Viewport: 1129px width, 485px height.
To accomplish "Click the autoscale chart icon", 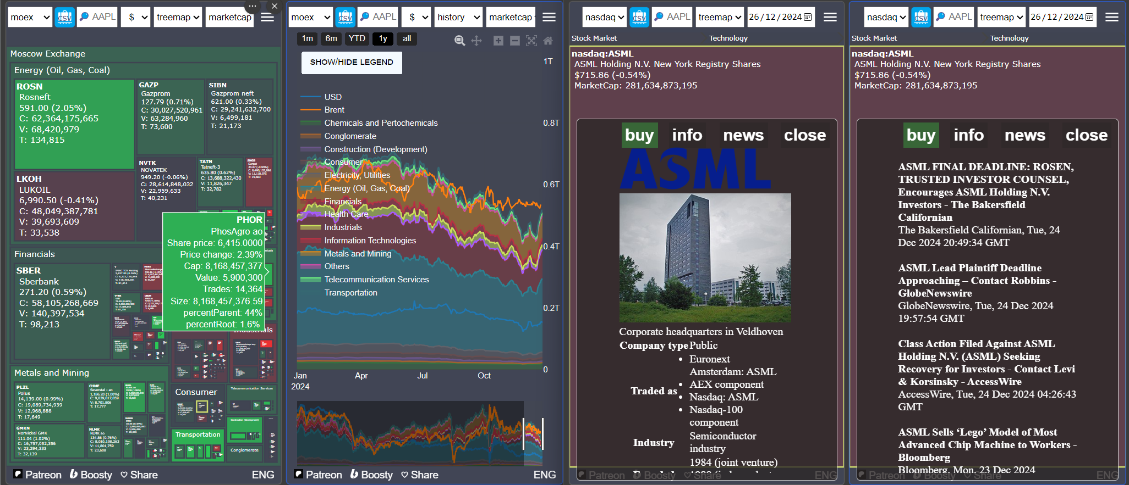I will point(531,41).
